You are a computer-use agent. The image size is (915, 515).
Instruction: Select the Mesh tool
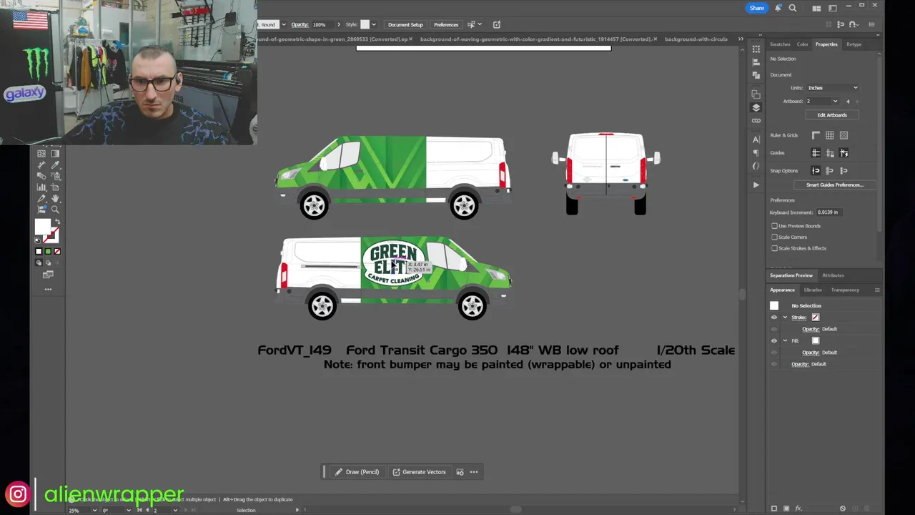click(x=41, y=154)
